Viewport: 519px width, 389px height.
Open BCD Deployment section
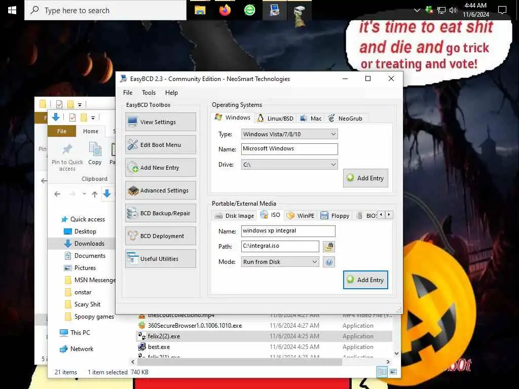(x=161, y=236)
